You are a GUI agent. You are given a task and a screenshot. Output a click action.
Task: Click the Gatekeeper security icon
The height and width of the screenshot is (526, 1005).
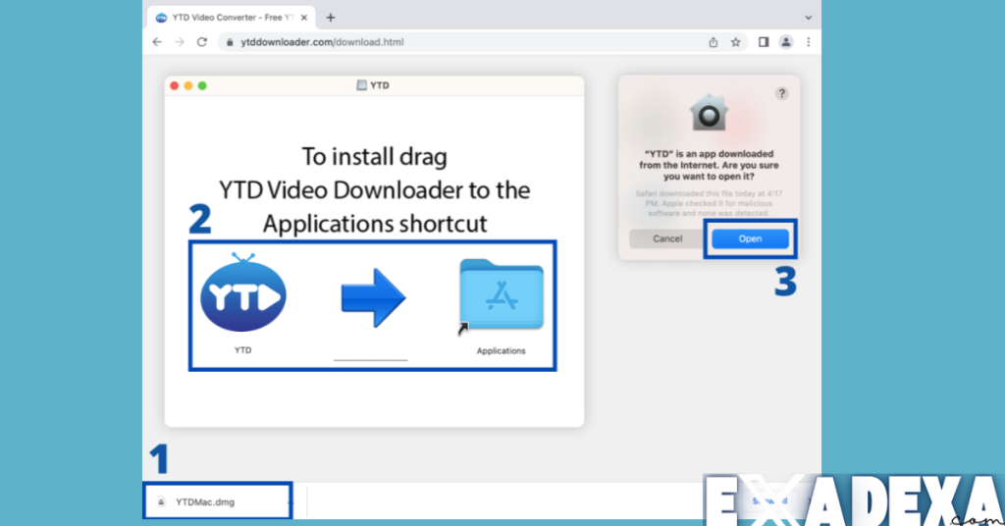709,113
